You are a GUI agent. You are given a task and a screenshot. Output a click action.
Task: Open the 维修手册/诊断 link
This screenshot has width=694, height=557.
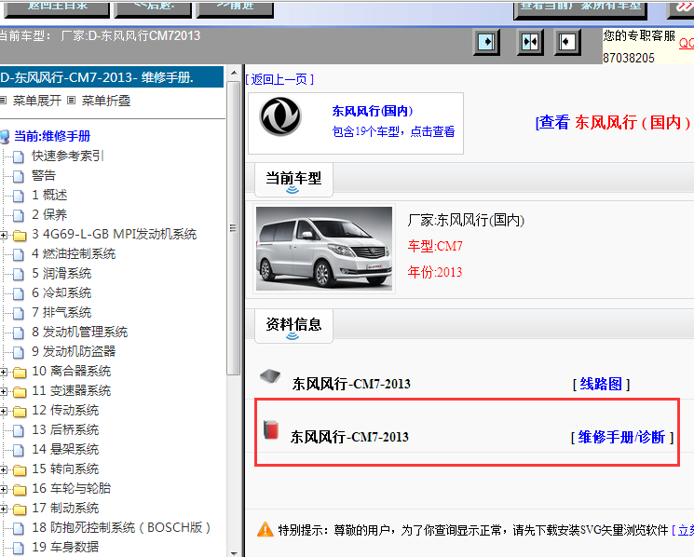[622, 438]
